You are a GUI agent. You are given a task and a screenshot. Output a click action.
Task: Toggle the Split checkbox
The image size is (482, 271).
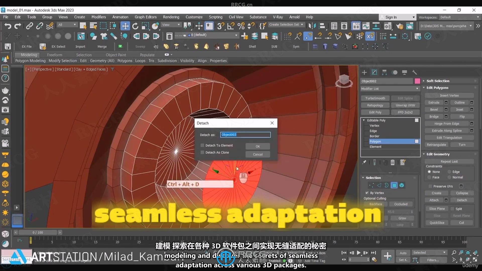pos(452,209)
